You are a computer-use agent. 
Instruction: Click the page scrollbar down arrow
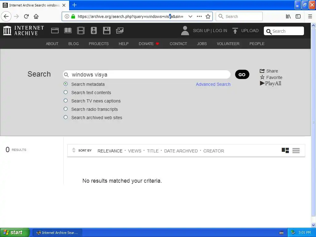314,225
